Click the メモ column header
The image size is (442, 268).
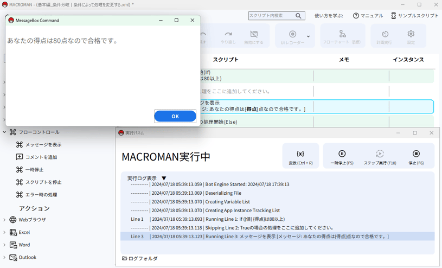(x=344, y=60)
